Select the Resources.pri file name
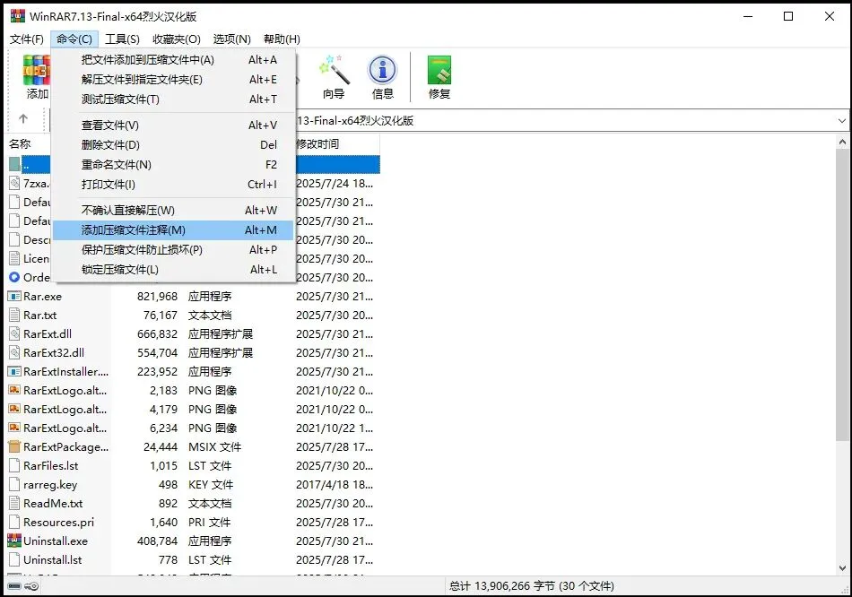 [x=58, y=522]
